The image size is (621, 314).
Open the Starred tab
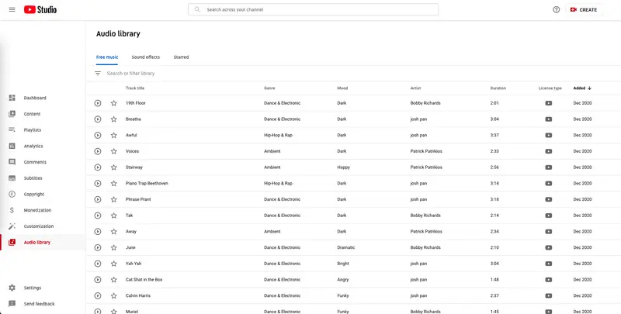coord(181,57)
